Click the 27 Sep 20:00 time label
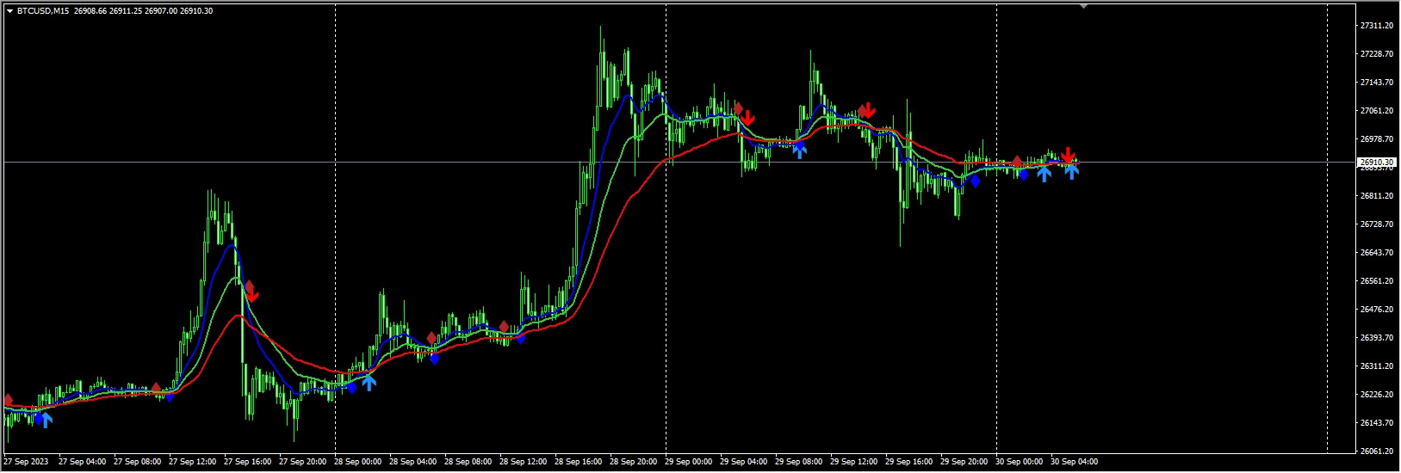Image resolution: width=1401 pixels, height=473 pixels. pyautogui.click(x=302, y=462)
